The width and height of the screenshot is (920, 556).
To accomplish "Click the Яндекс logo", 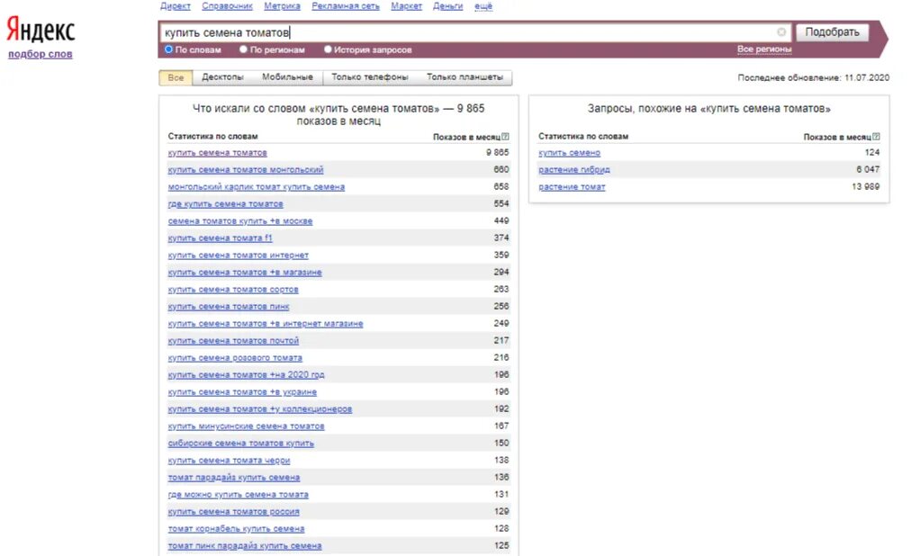I will (41, 30).
